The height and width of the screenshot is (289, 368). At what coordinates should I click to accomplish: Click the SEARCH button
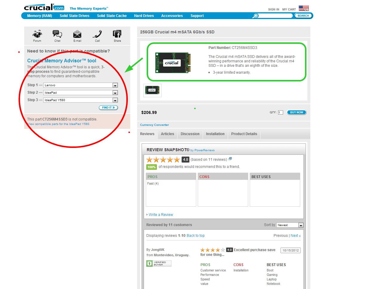[303, 16]
